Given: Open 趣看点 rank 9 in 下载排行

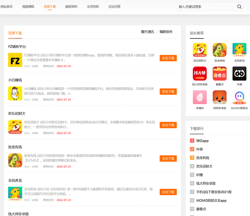Looking at the screenshot, I should tap(201, 209).
